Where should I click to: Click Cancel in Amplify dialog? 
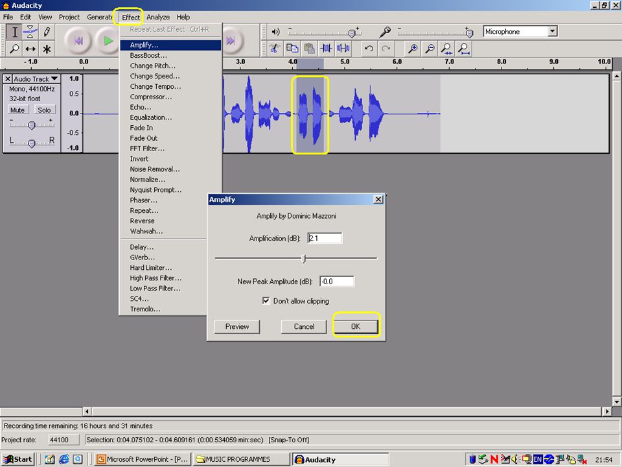(x=304, y=326)
